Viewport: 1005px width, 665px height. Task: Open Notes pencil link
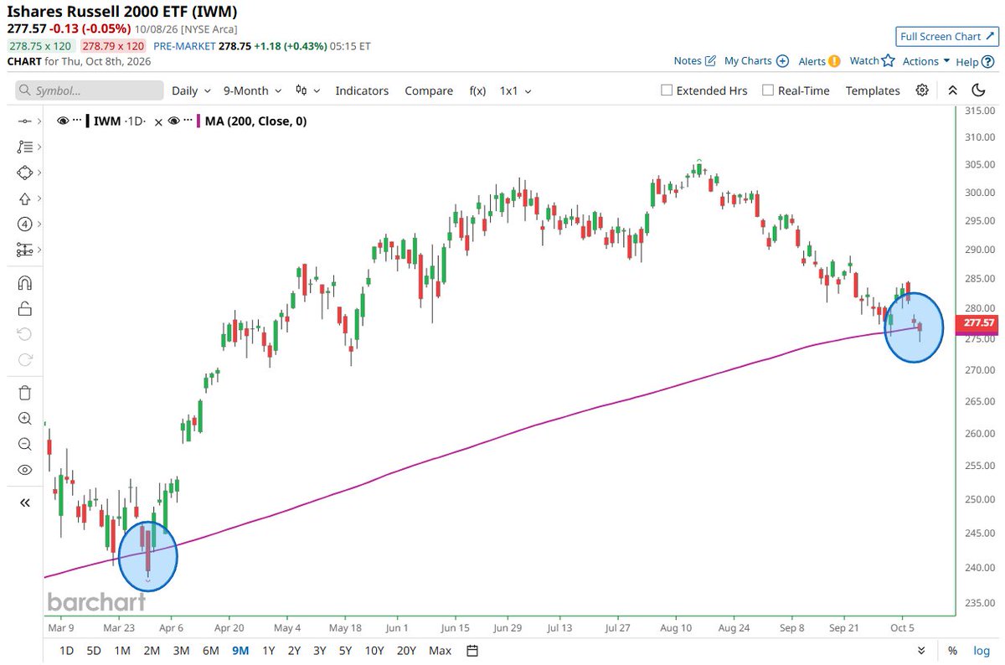[x=694, y=61]
